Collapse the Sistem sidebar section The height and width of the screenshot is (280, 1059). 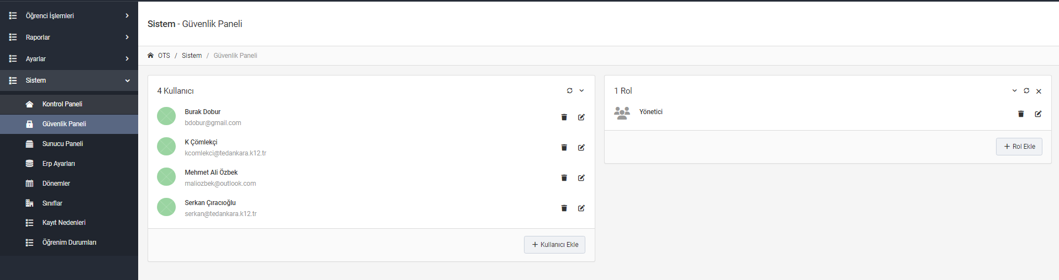pos(69,80)
